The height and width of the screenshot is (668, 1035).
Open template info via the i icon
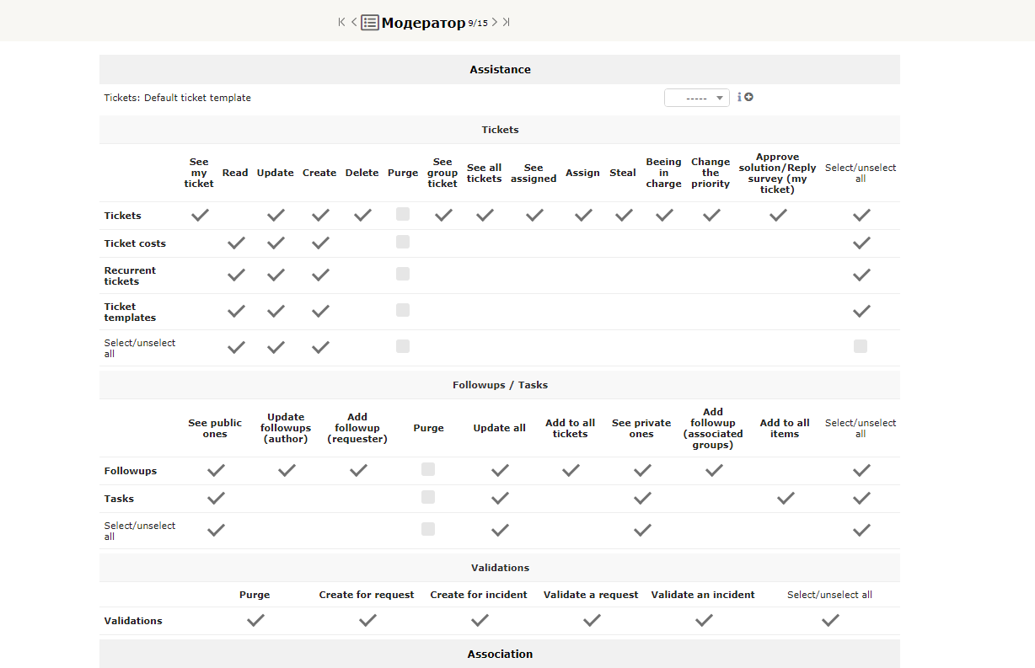click(x=738, y=97)
